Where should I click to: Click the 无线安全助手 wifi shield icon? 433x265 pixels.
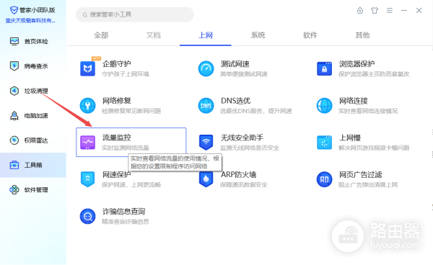click(206, 143)
